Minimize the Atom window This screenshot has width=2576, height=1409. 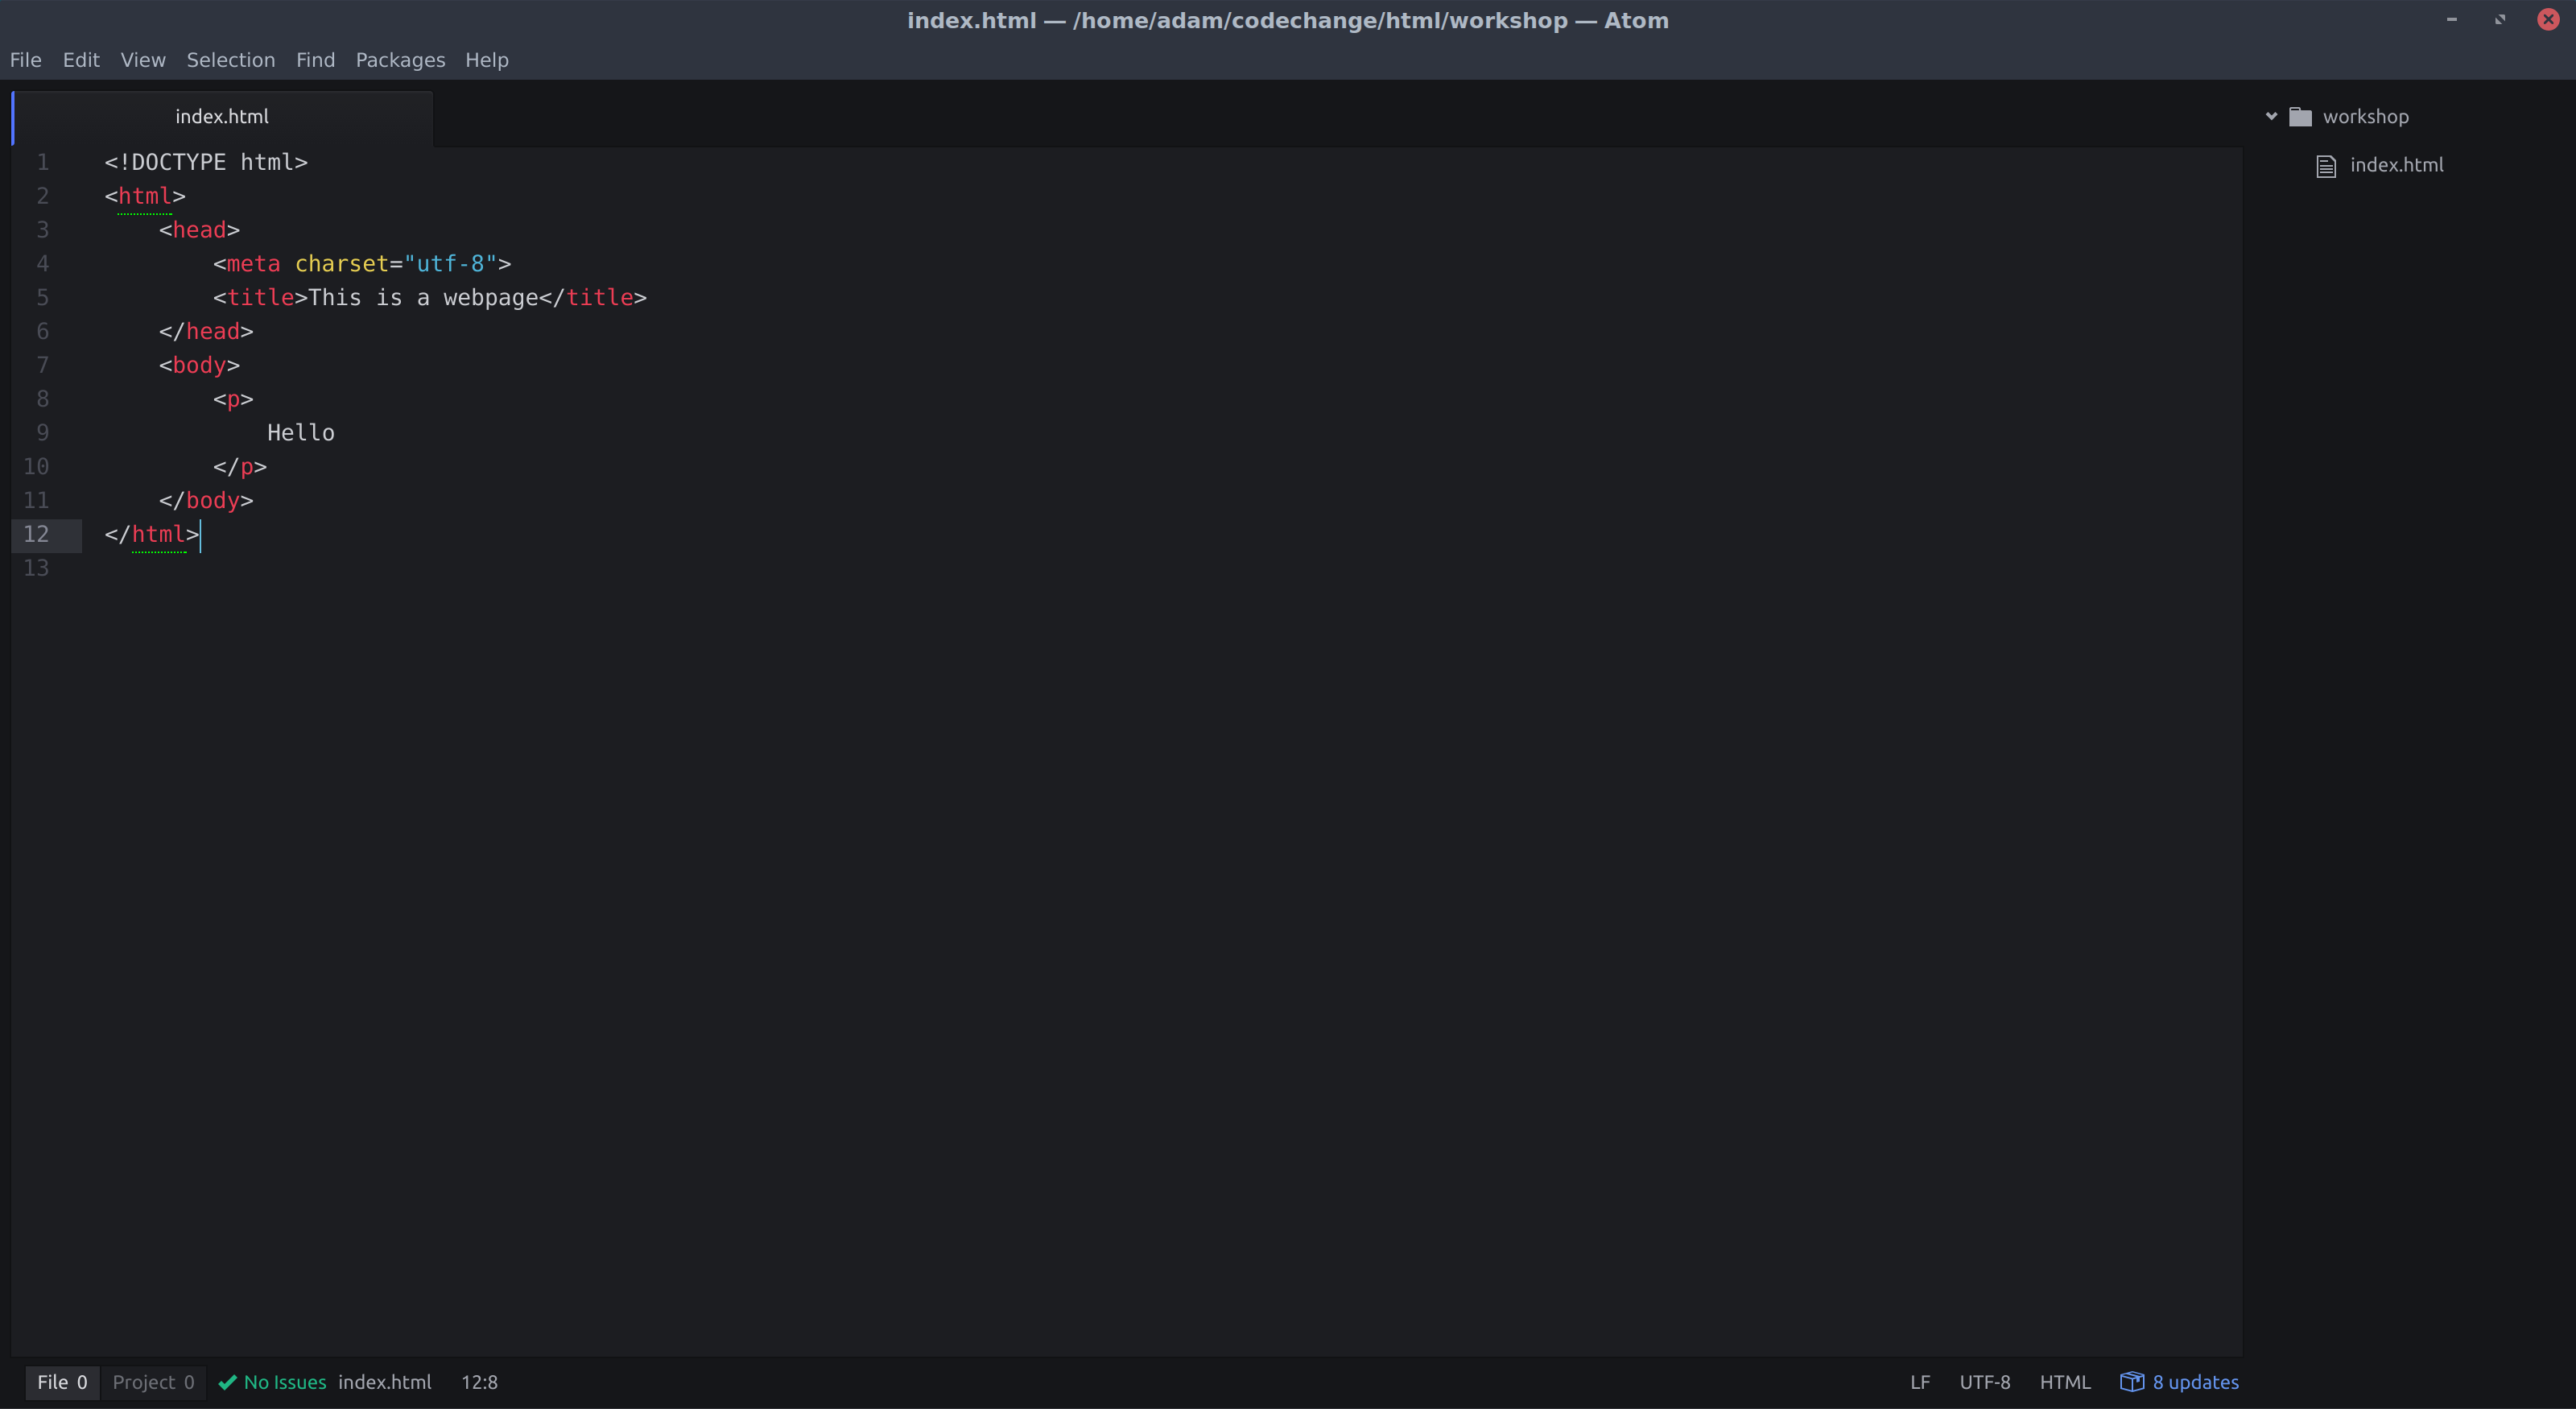point(2451,20)
